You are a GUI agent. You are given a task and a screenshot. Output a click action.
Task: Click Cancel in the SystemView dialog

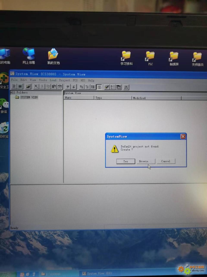166,161
